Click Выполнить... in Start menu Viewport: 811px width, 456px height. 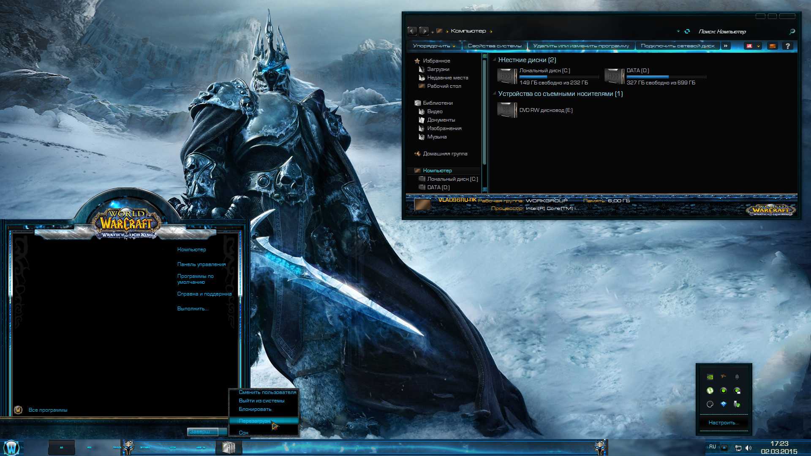(x=193, y=309)
